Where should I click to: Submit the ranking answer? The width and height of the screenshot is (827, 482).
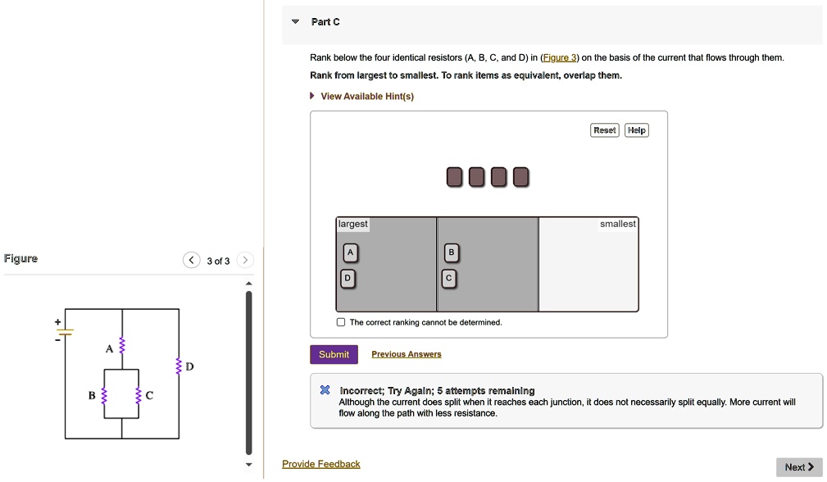pos(333,354)
